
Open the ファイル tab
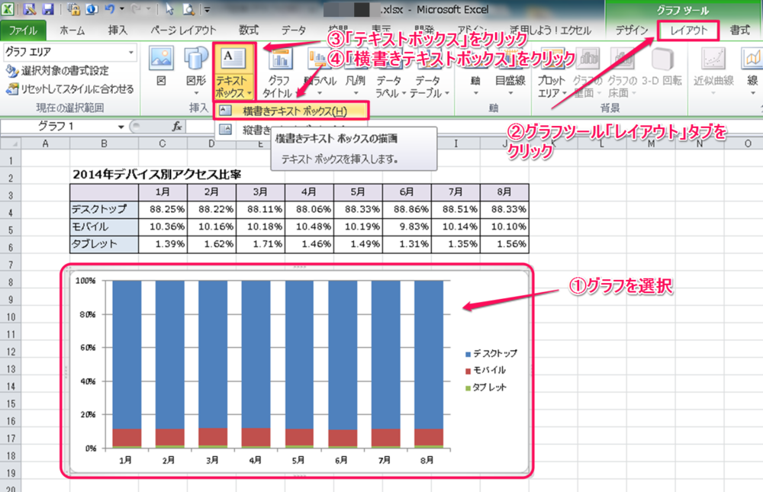(23, 31)
